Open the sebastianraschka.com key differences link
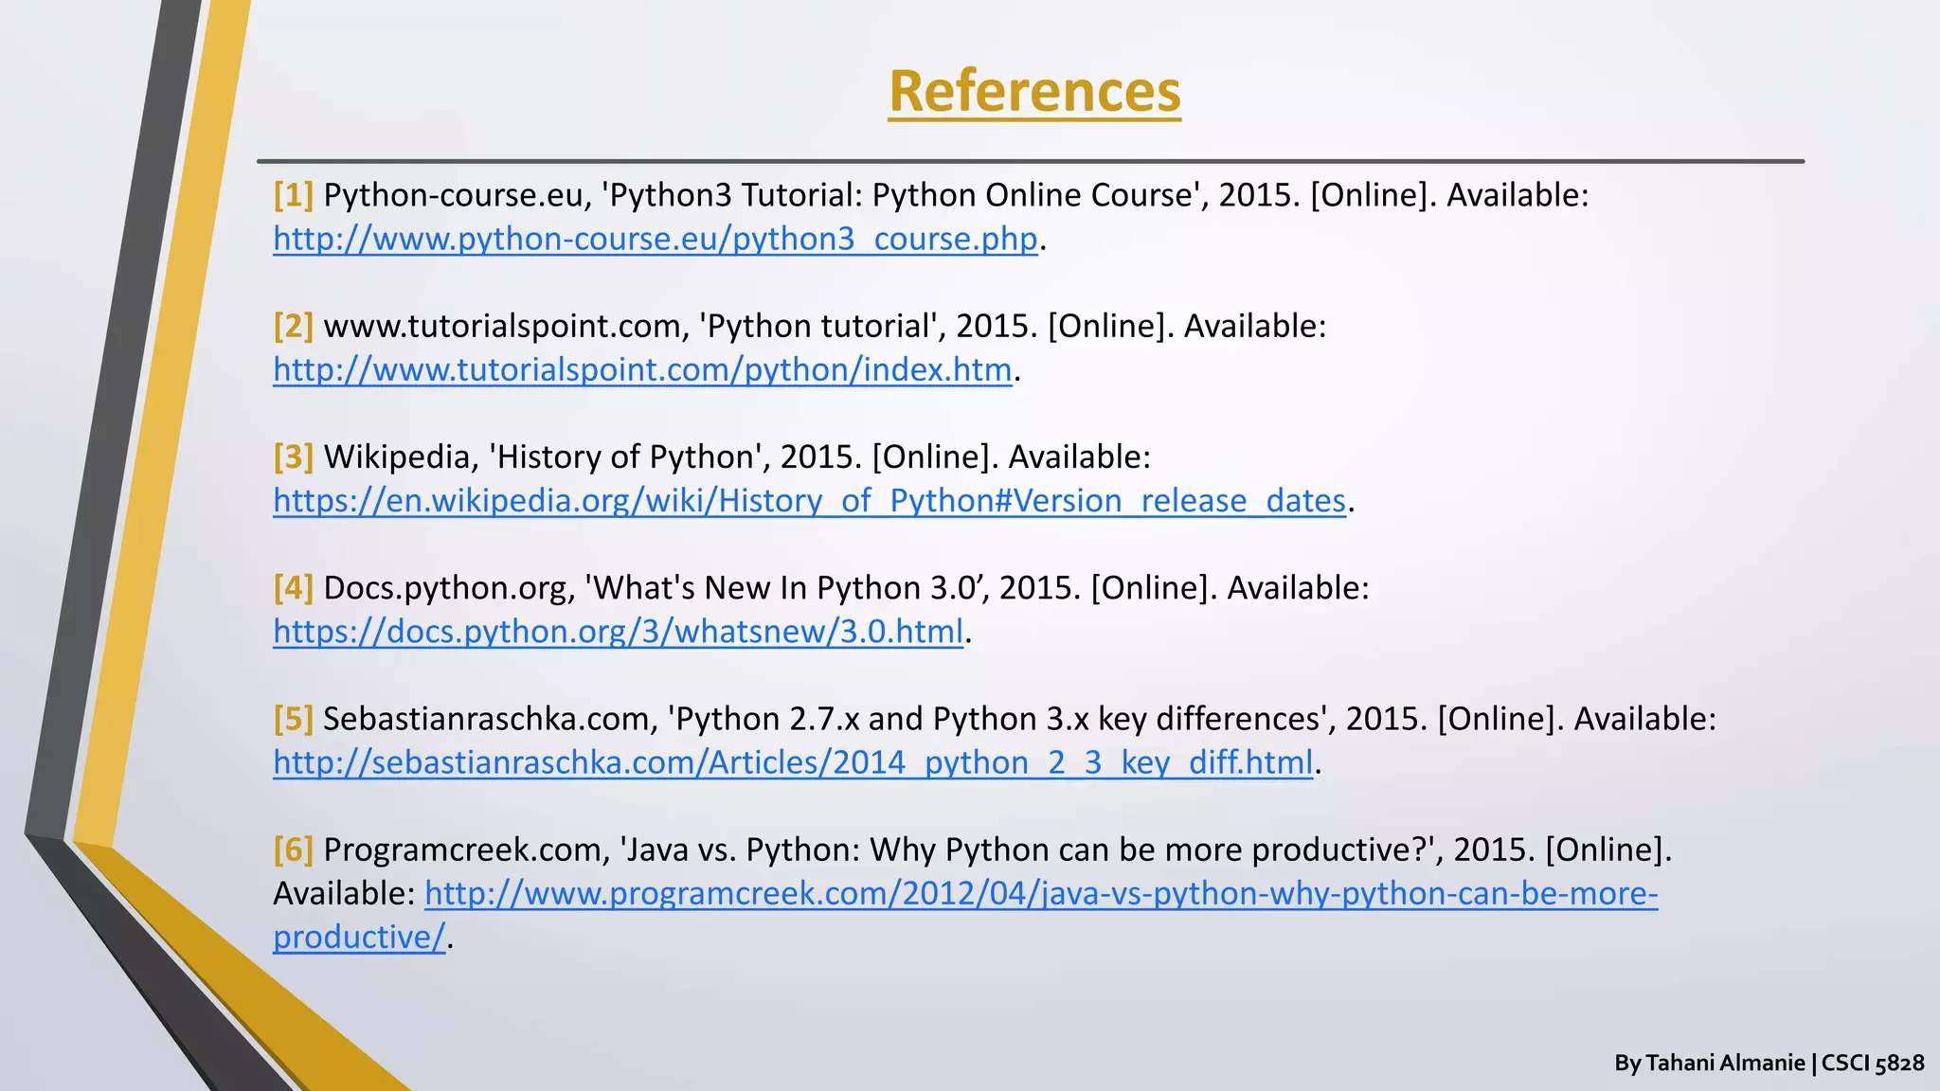The image size is (1940, 1091). coord(793,762)
